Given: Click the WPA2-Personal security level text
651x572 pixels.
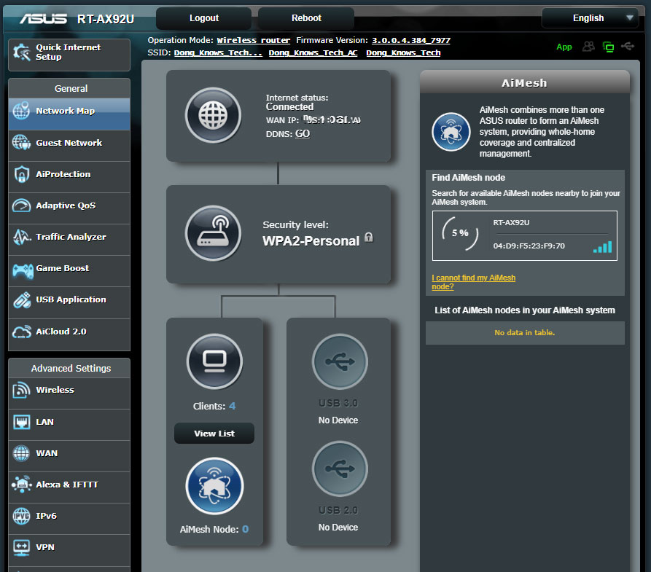Looking at the screenshot, I should pyautogui.click(x=311, y=241).
